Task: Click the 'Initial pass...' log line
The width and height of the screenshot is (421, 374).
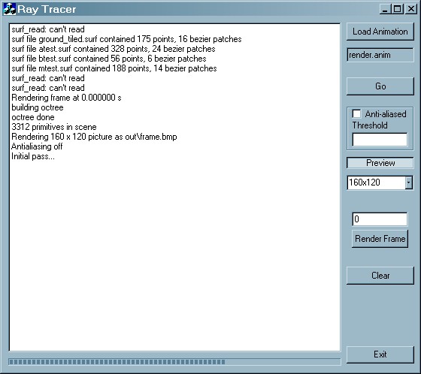Action: [33, 156]
